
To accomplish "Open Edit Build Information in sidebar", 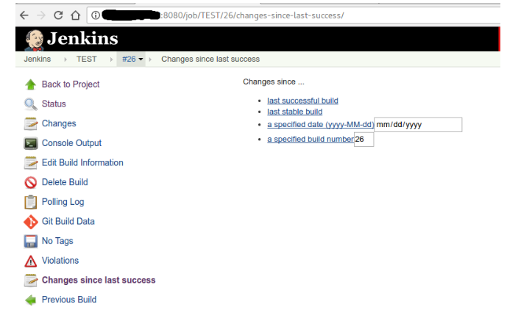I will click(x=82, y=162).
